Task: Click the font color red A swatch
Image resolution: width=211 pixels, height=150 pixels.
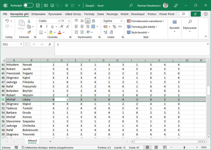Action: click(59, 32)
